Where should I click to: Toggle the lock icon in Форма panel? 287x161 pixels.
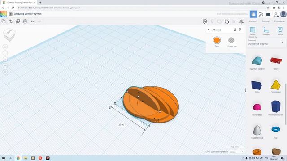(235, 30)
